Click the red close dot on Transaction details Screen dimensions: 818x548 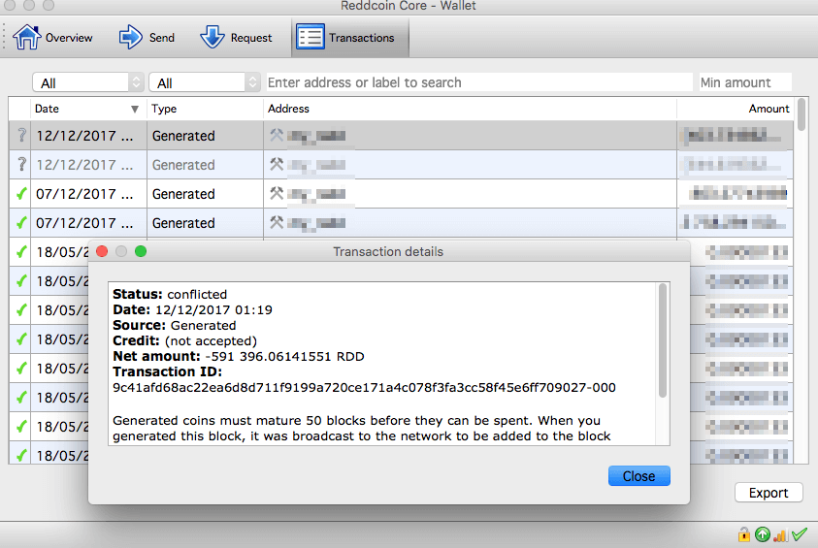pyautogui.click(x=102, y=251)
